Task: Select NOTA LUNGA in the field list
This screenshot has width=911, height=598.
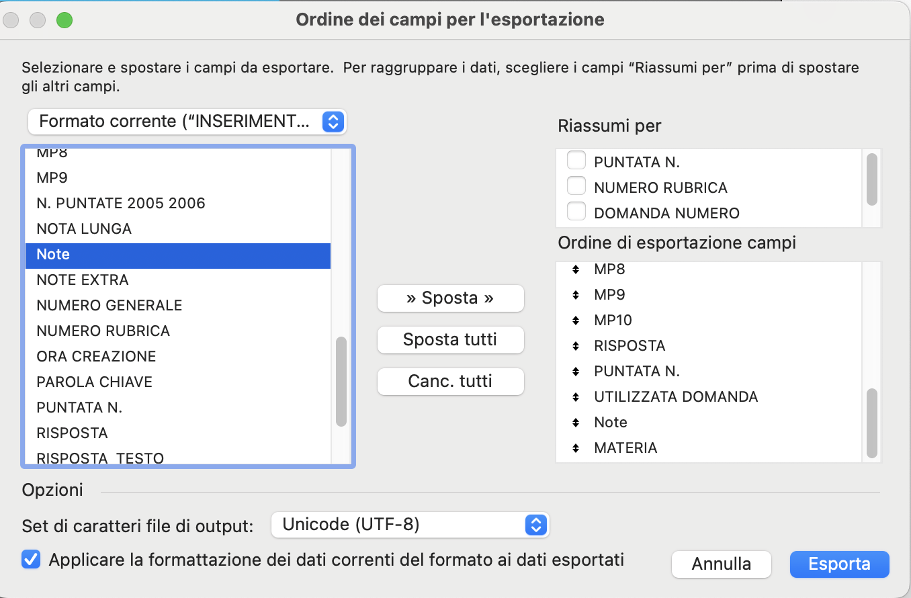Action: [x=84, y=229]
